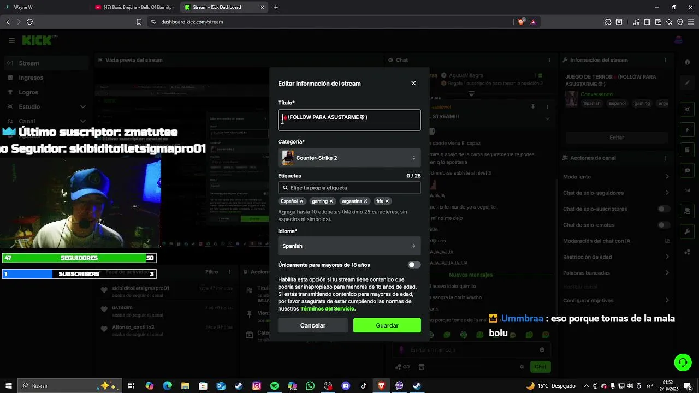
Task: Open the chat settings gear icon
Action: (x=522, y=367)
